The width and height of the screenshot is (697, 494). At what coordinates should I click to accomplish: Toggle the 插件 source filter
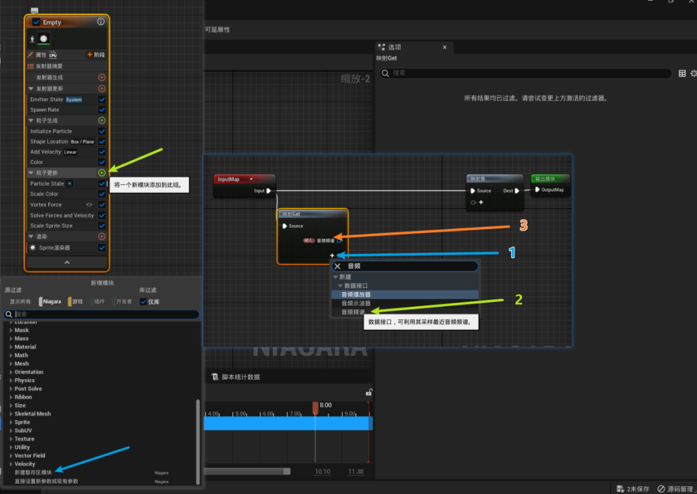click(x=97, y=302)
